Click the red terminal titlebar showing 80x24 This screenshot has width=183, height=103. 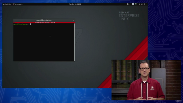pos(44,22)
